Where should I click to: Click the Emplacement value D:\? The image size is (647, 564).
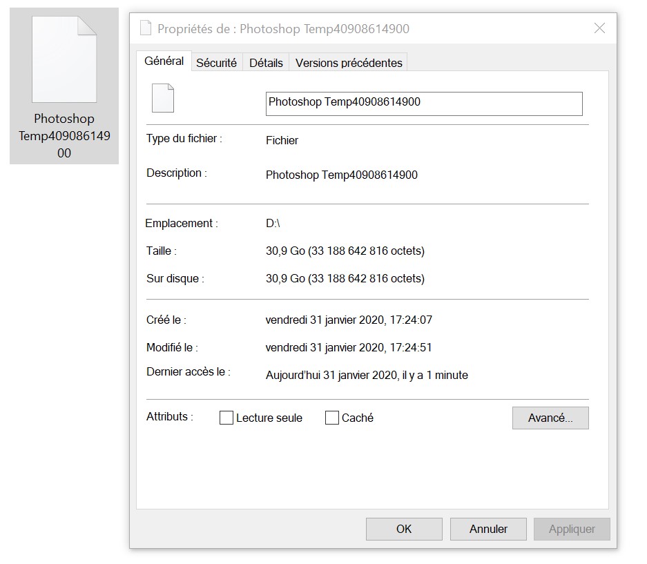[x=273, y=223]
